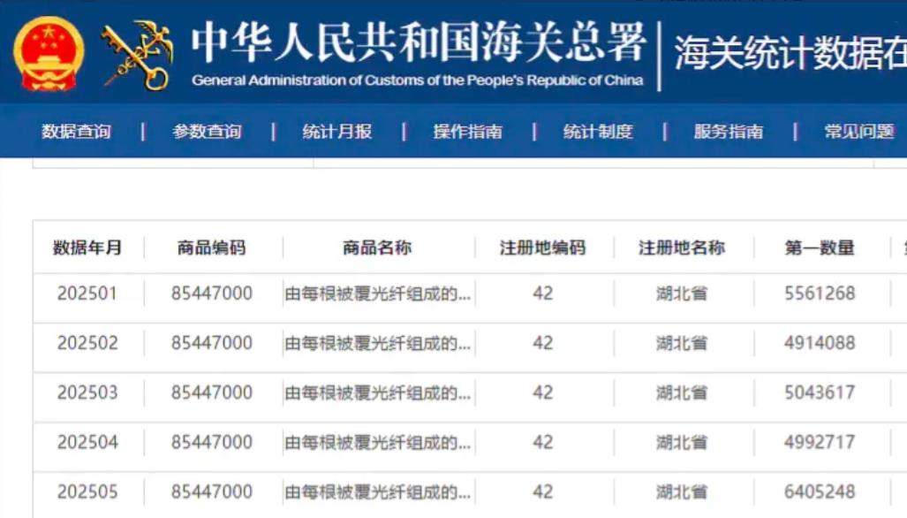Open 操作指南 in navigation bar
The width and height of the screenshot is (907, 518).
[468, 132]
